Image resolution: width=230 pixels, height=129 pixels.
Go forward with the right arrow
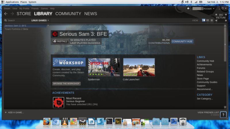point(12,14)
